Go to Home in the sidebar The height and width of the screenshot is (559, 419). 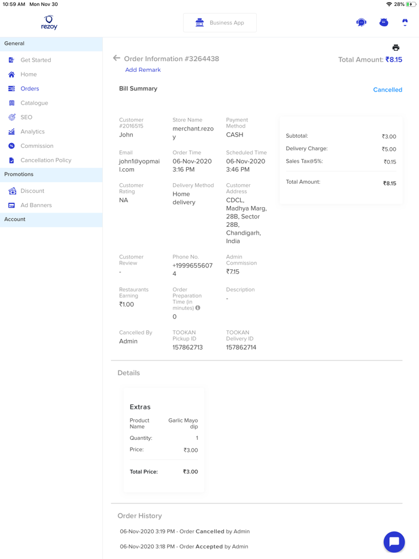point(29,74)
